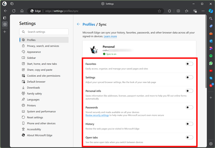
Task: Toggle Favorites sync switch
Action: [x=189, y=64]
